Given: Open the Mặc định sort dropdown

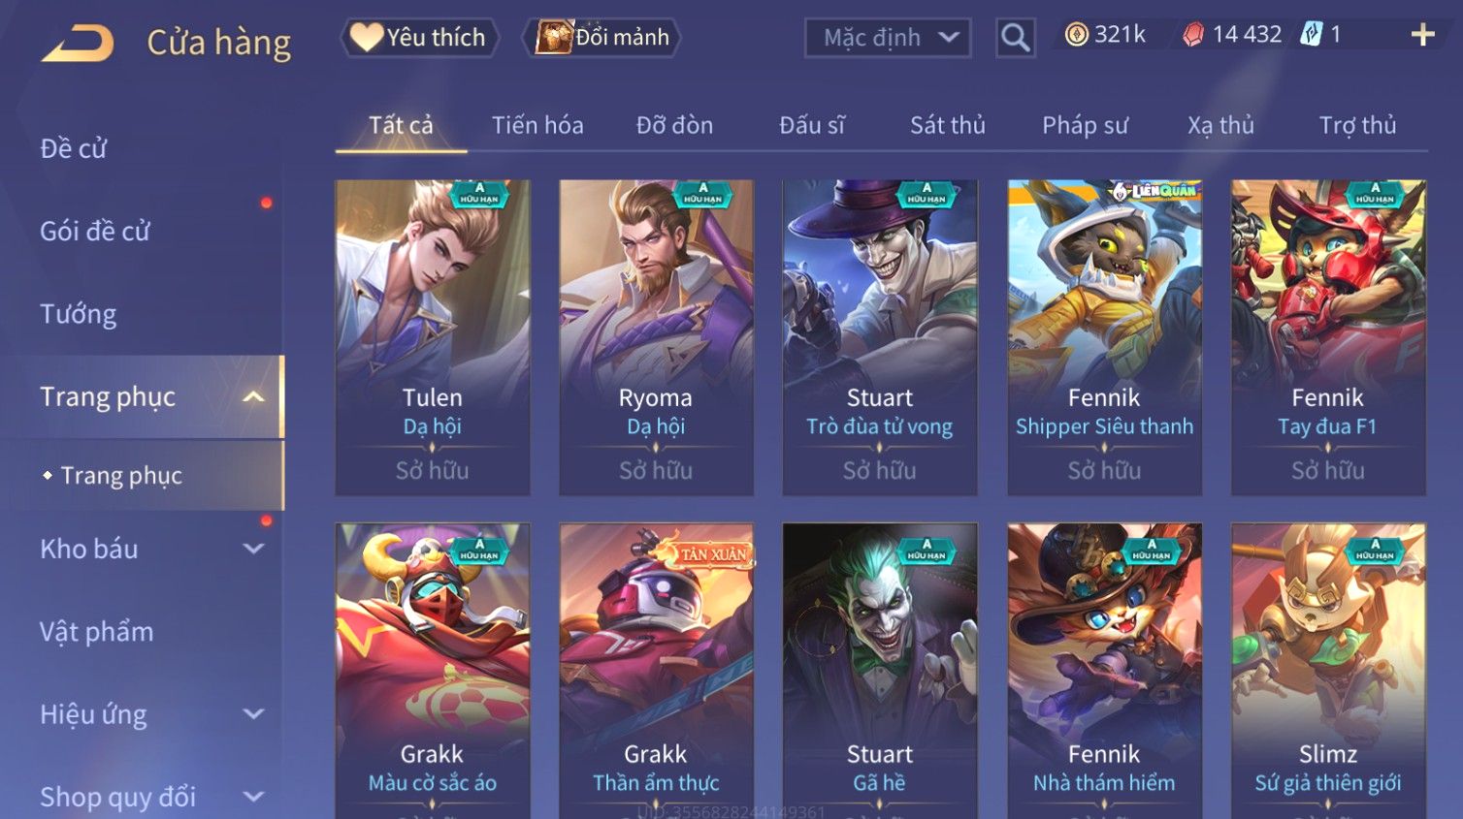Looking at the screenshot, I should pos(888,38).
